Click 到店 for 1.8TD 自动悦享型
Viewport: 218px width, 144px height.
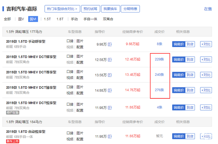190,136
